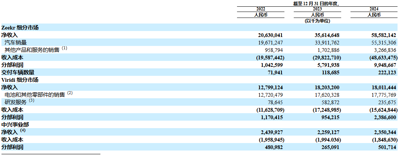Click the 汽车销量 row label
Image resolution: width=402 pixels, height=155 pixels.
16,43
